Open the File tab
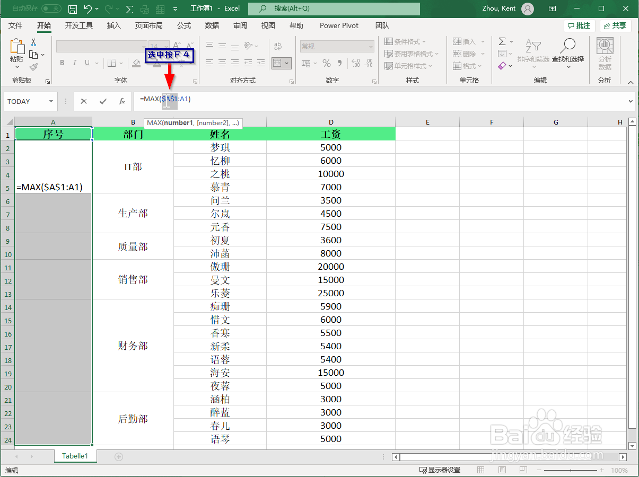The image size is (639, 477). pyautogui.click(x=15, y=25)
